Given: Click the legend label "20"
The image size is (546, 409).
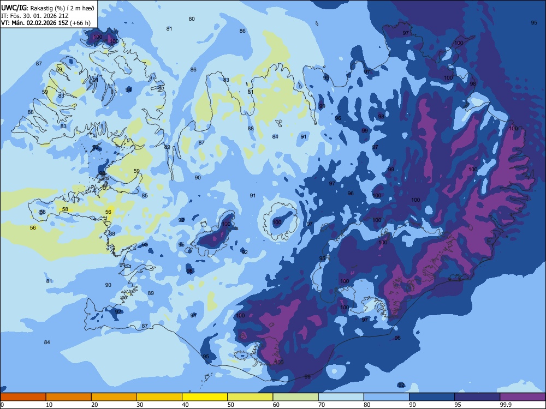Looking at the screenshot, I should 94,405.
